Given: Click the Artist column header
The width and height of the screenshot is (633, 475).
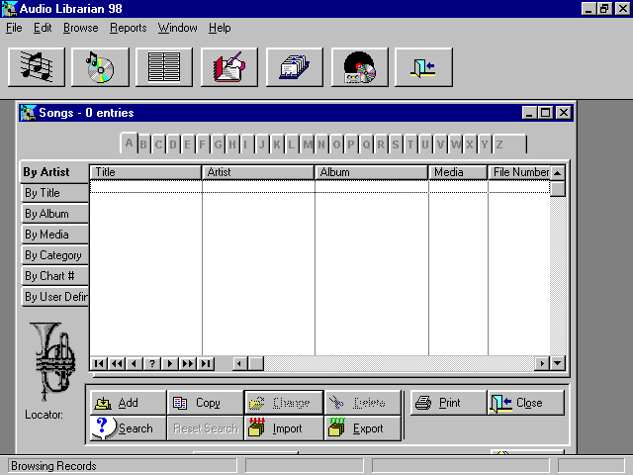Looking at the screenshot, I should [x=258, y=172].
